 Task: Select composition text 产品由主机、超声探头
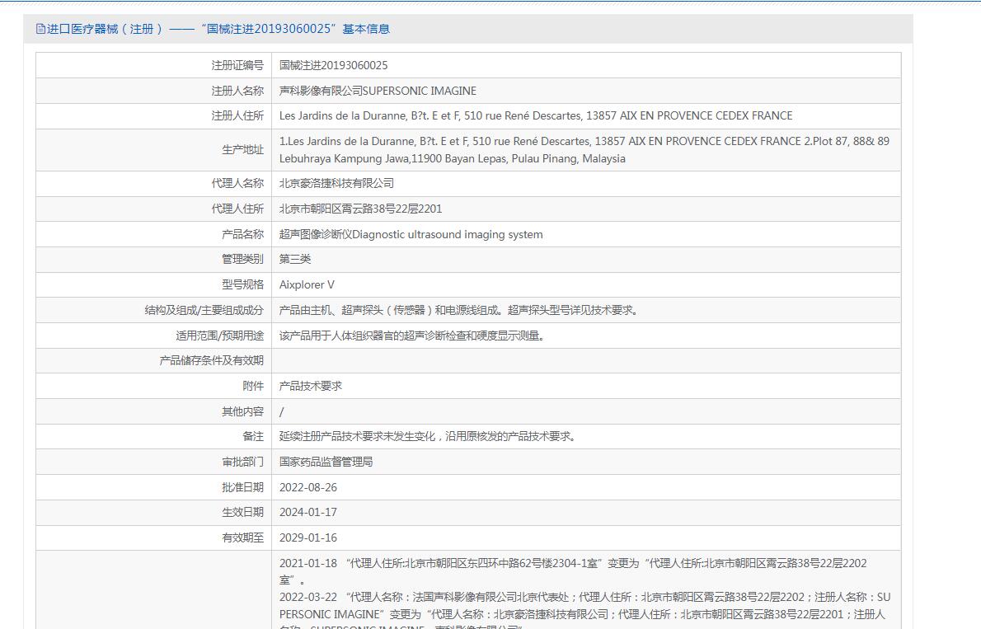[458, 311]
